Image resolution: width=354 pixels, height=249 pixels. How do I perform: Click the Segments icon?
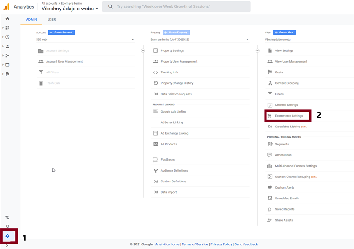[270, 144]
